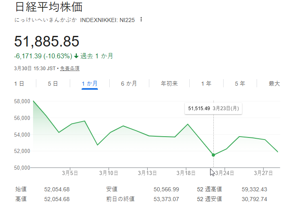This screenshot has height=217, width=286.
Task: Click the 安値 value 50,566.99
Action: pyautogui.click(x=166, y=189)
